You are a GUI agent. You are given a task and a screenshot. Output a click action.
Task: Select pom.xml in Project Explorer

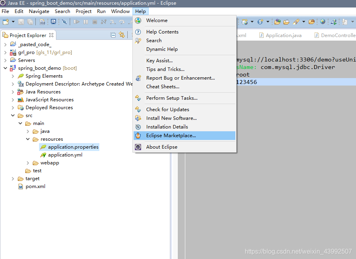pos(35,186)
